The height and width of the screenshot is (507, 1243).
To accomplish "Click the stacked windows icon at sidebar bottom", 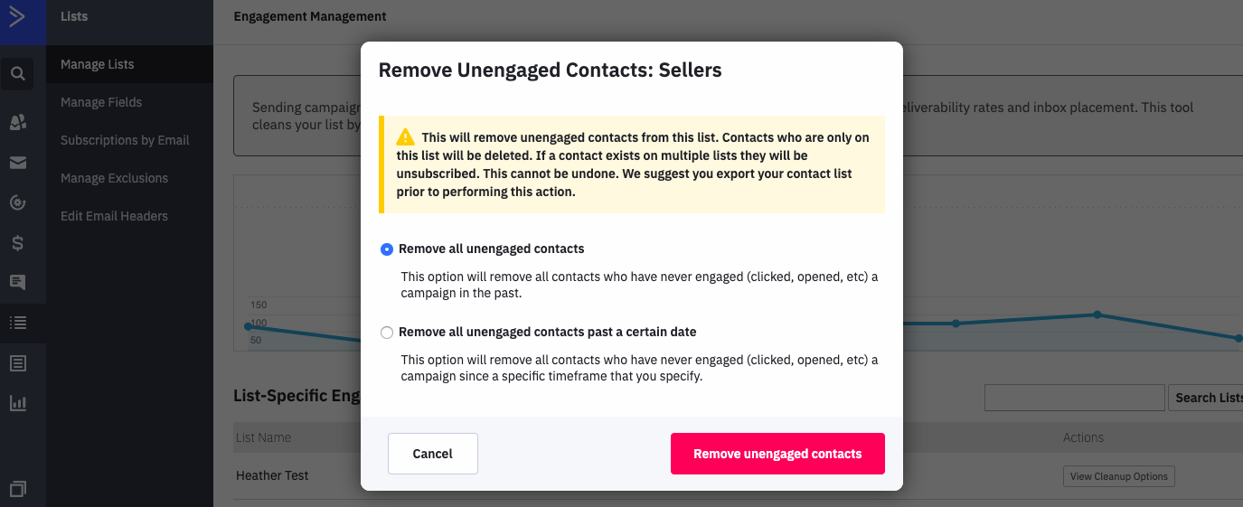I will (17, 488).
